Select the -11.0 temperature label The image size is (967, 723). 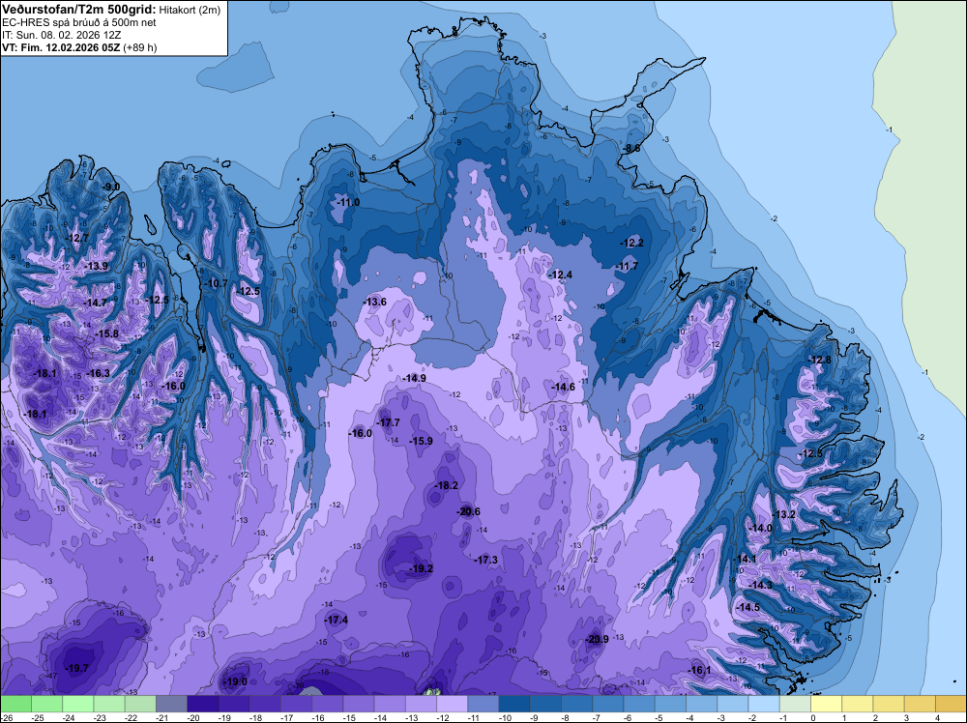(x=348, y=202)
